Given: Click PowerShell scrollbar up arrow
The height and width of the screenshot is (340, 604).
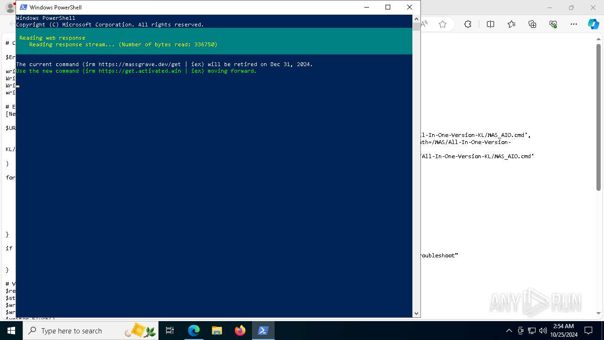Looking at the screenshot, I should tap(416, 18).
